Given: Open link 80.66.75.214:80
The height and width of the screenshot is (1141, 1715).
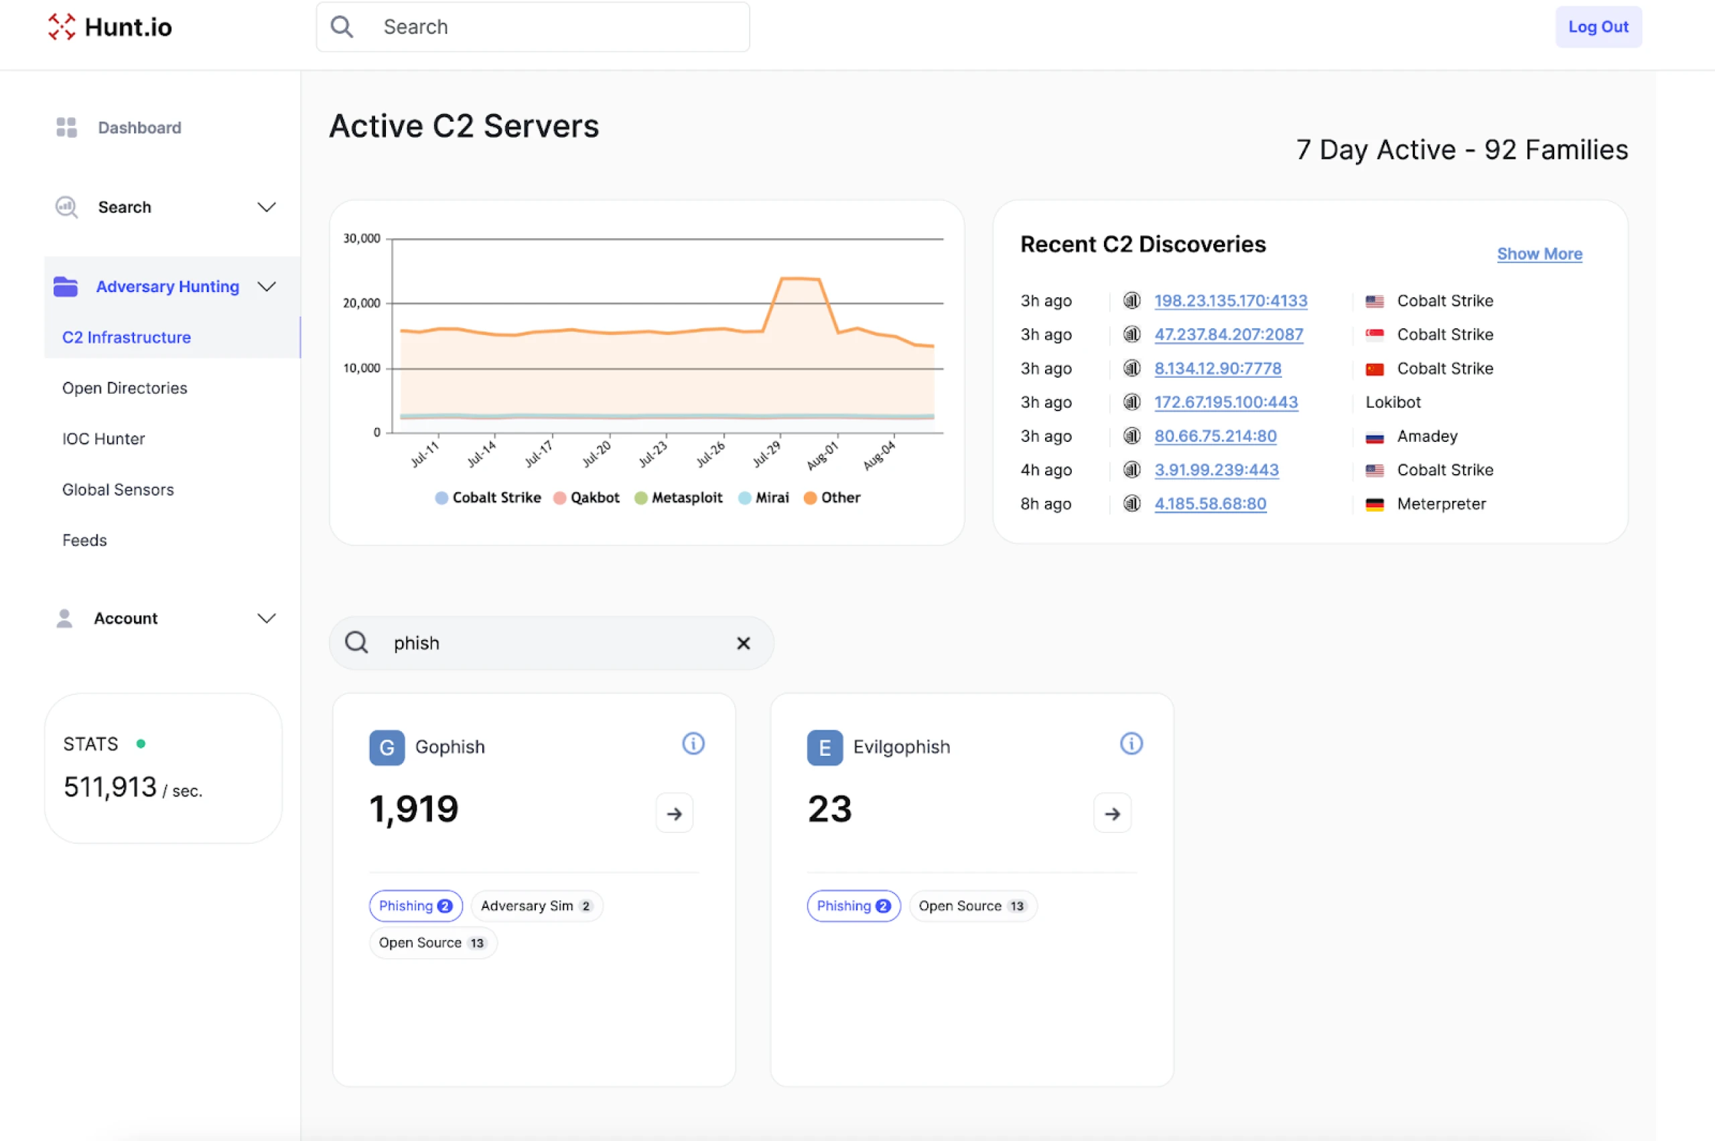Looking at the screenshot, I should pyautogui.click(x=1216, y=436).
